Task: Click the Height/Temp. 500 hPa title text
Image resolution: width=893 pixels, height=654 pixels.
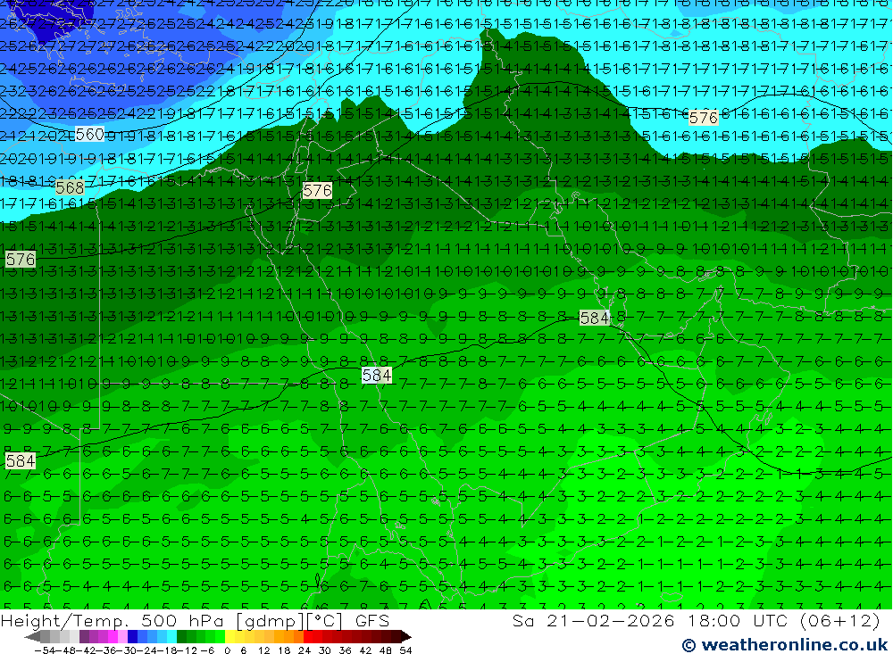Action: (114, 620)
